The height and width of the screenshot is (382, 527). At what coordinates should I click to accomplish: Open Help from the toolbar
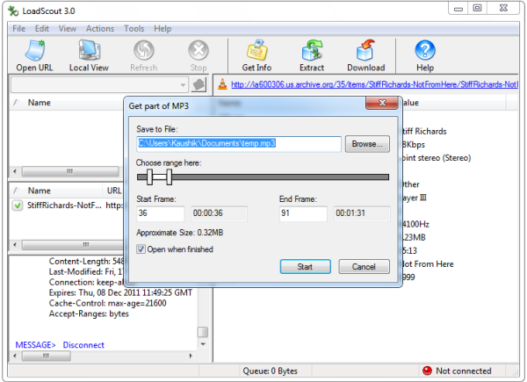tap(425, 56)
